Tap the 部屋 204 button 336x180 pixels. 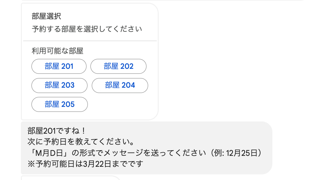coord(120,85)
